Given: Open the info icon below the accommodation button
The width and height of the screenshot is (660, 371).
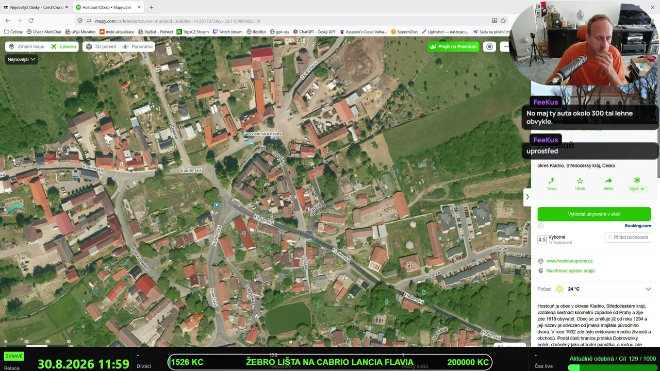Looking at the screenshot, I should [x=541, y=226].
